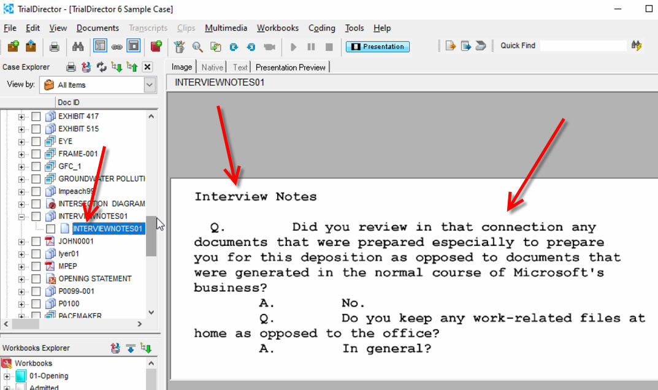Click the copy document pages icon

pos(216,47)
